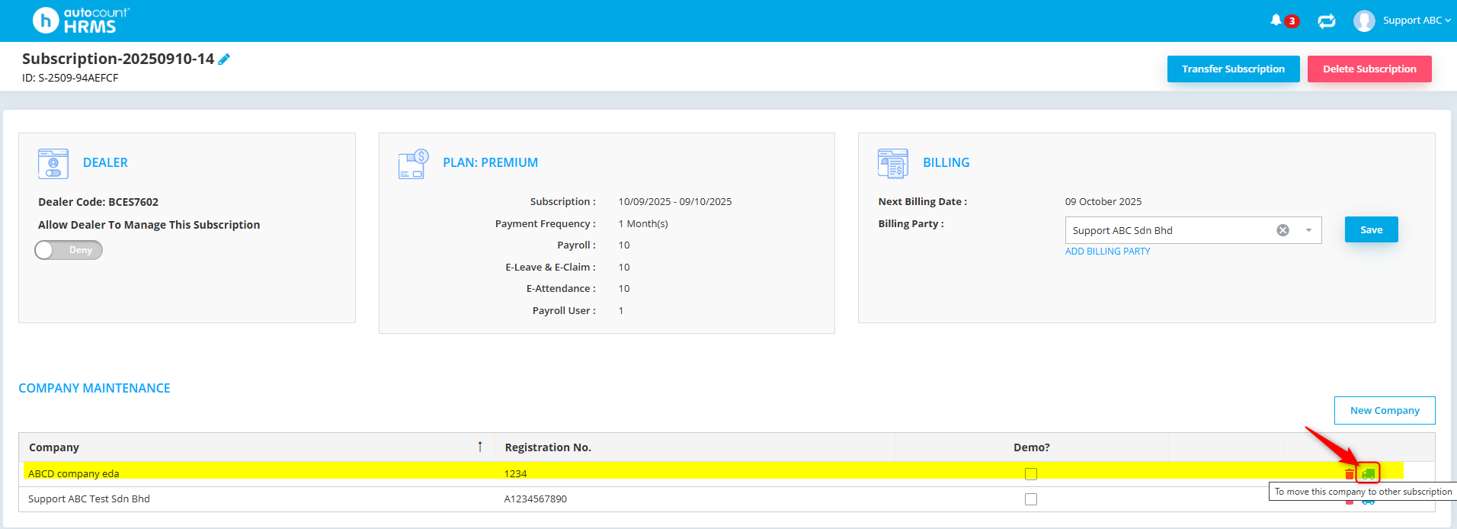The height and width of the screenshot is (529, 1457).
Task: Open the Support ABC user menu
Action: point(1417,21)
